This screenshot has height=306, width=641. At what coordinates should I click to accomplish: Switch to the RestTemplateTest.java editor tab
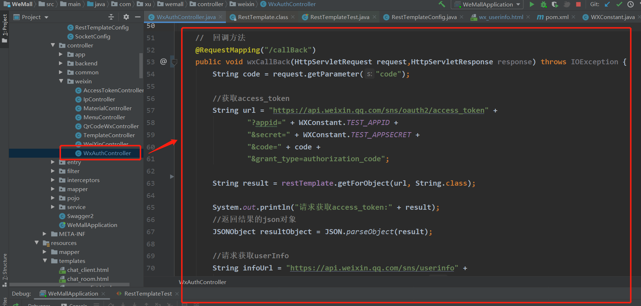click(339, 17)
